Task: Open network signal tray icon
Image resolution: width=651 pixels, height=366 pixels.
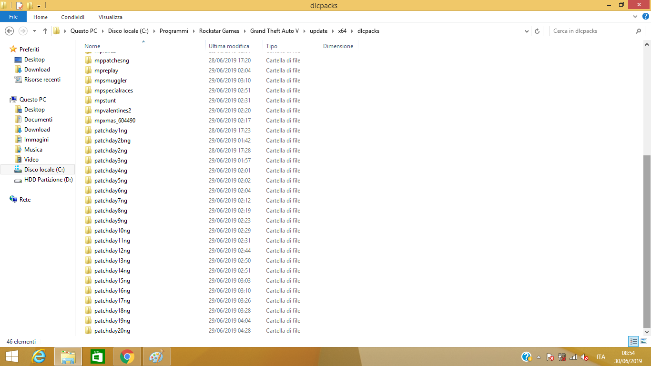Action: (573, 357)
